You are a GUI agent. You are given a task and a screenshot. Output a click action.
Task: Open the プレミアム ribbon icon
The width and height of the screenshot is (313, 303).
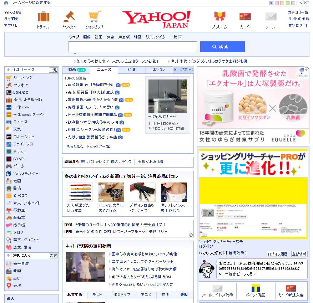click(219, 16)
